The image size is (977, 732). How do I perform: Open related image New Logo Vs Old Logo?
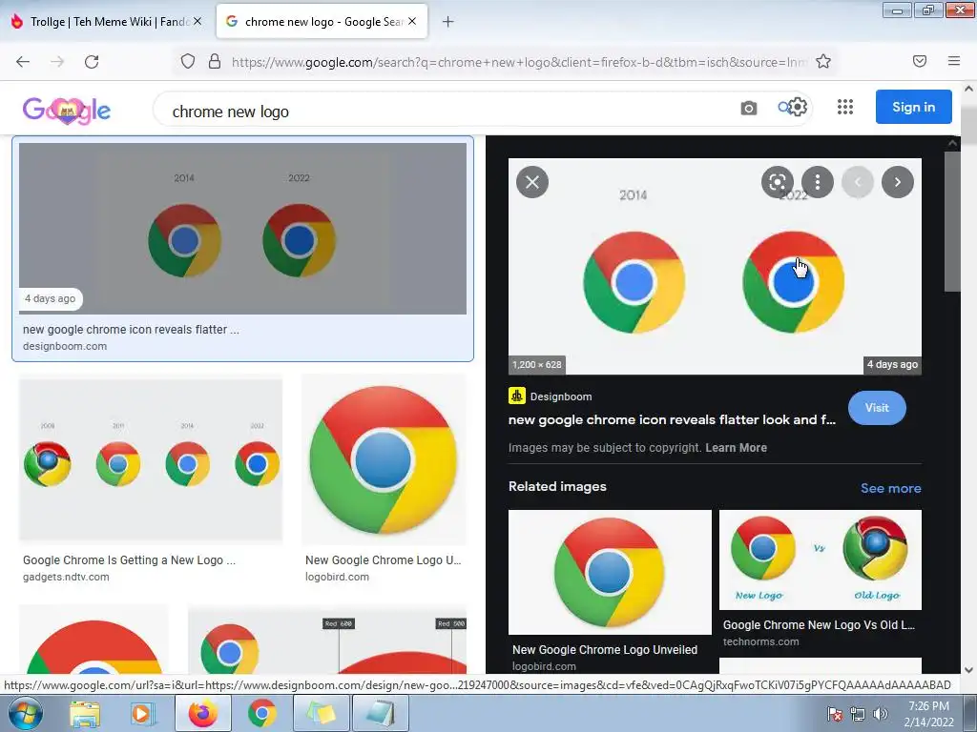click(x=820, y=559)
